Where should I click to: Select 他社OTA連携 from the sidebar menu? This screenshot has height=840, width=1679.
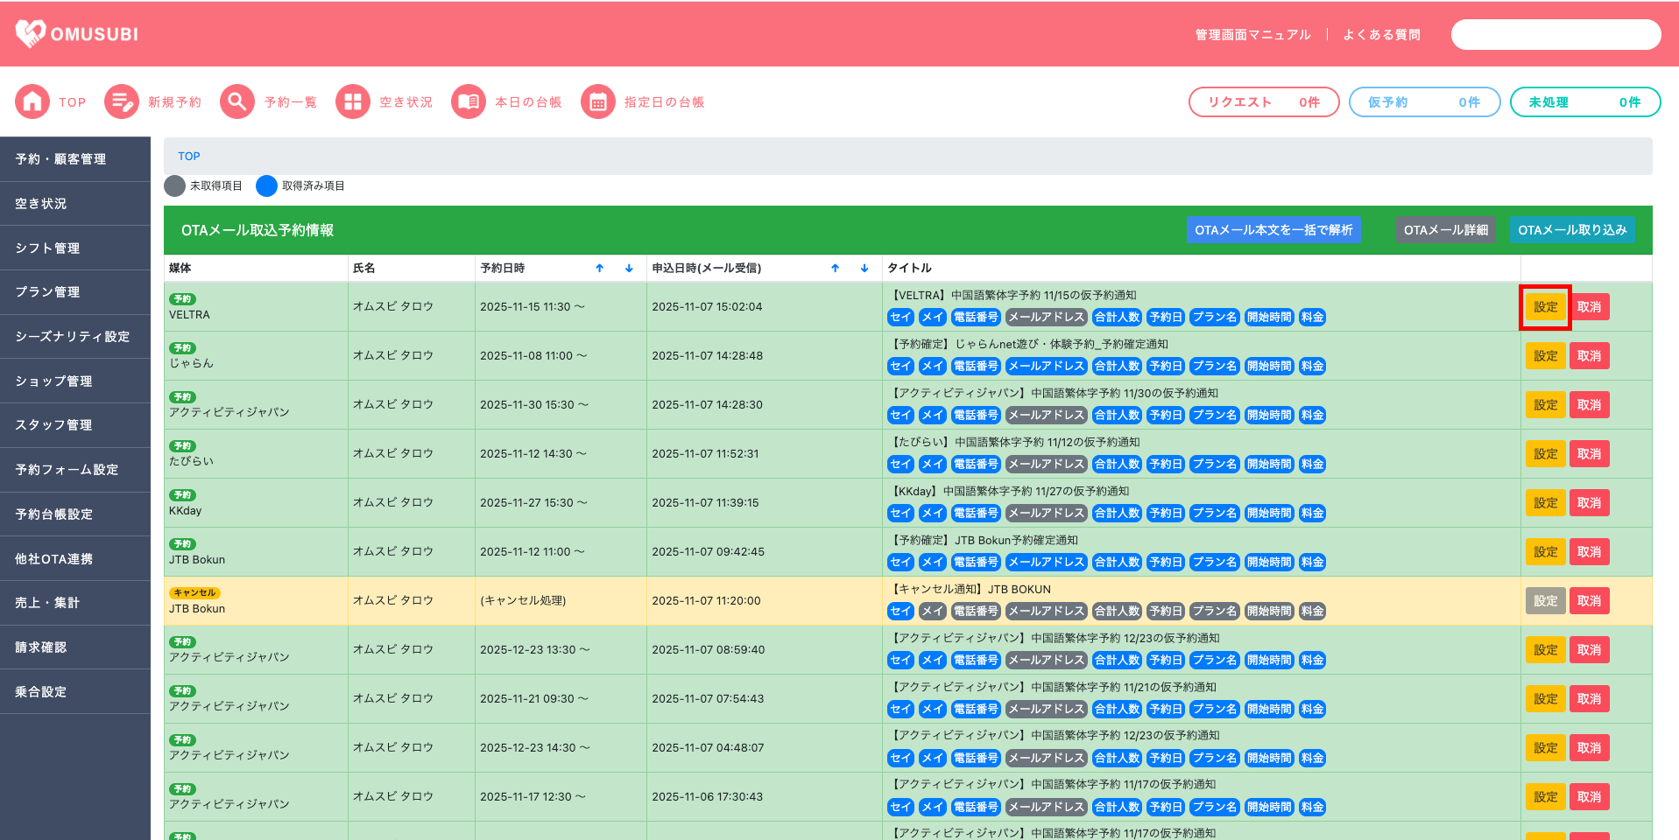pyautogui.click(x=54, y=558)
